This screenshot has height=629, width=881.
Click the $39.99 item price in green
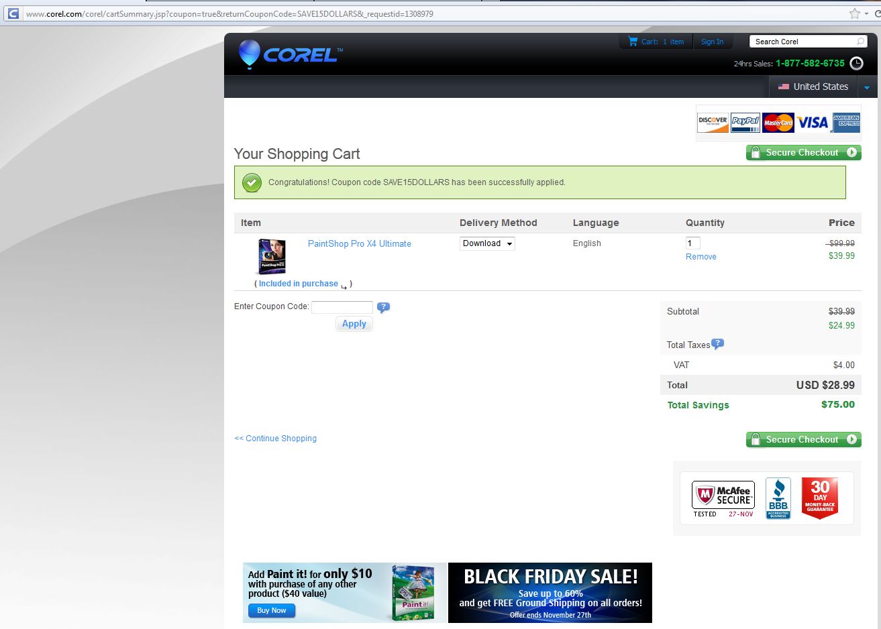click(841, 255)
